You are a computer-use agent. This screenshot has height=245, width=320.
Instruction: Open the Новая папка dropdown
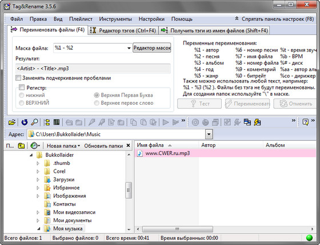point(63,146)
